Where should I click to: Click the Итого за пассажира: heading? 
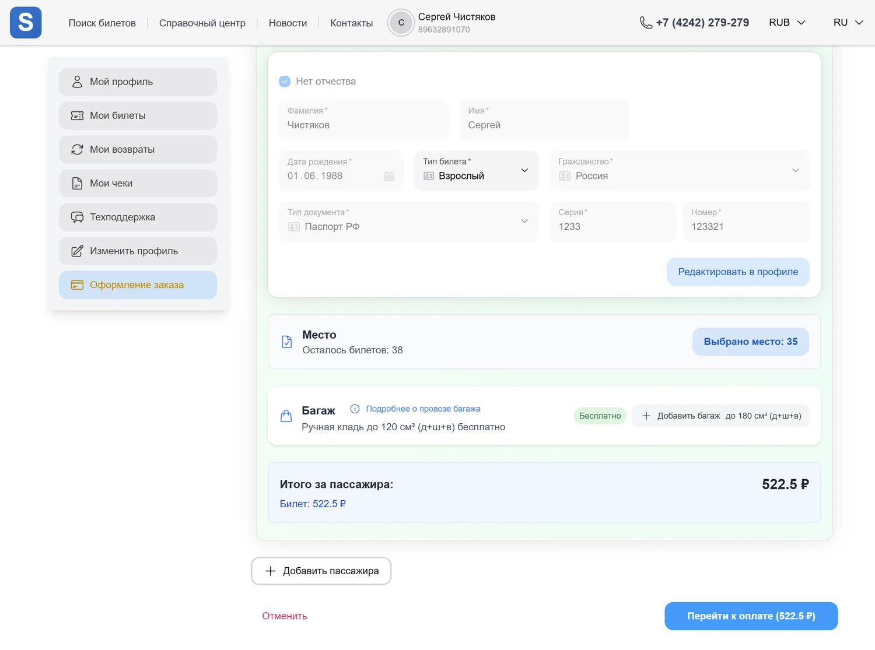coord(337,484)
